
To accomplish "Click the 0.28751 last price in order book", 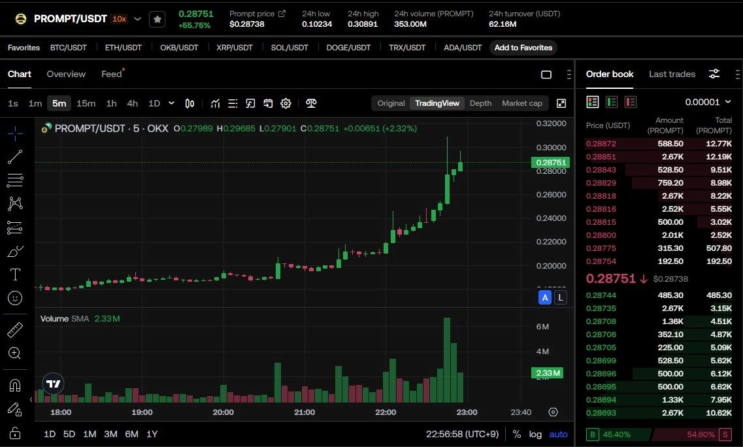I will [x=611, y=279].
